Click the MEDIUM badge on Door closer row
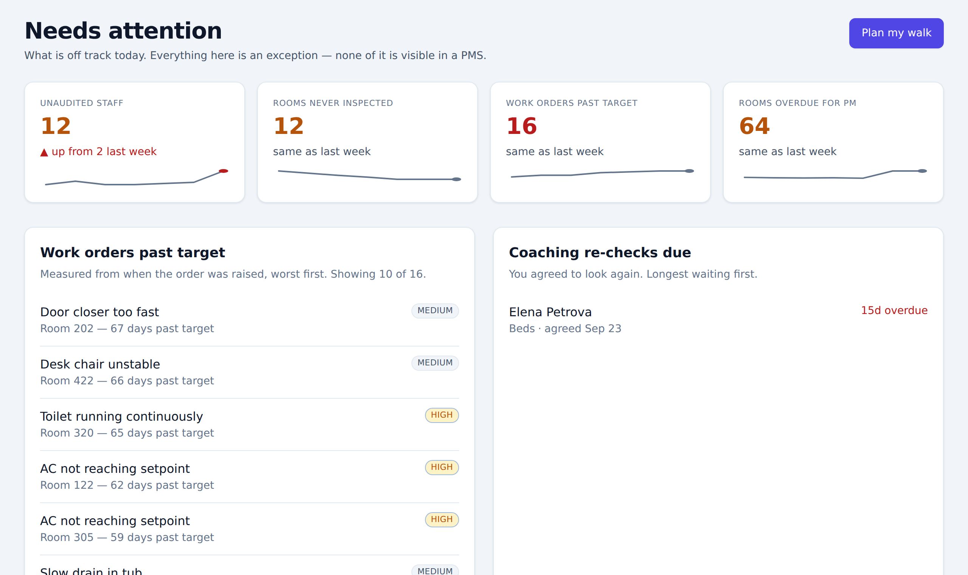 pyautogui.click(x=435, y=311)
